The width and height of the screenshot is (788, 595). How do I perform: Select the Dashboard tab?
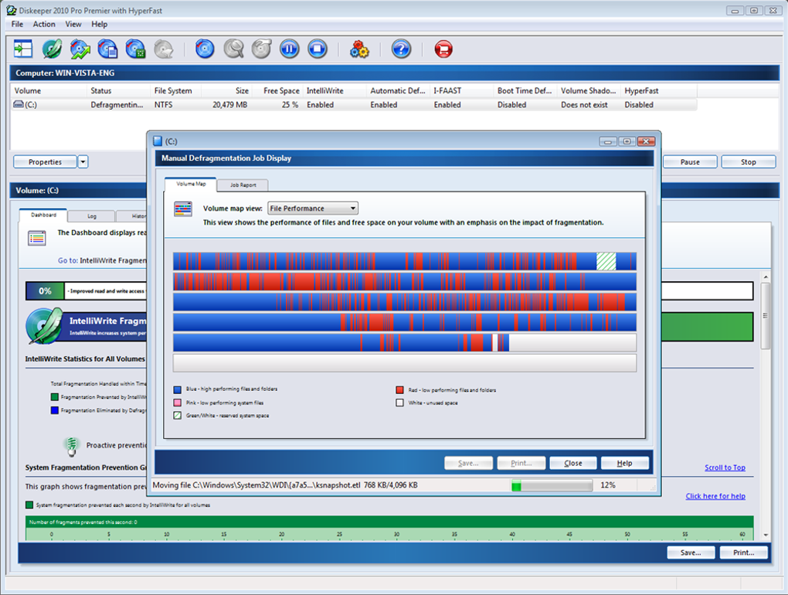[43, 215]
